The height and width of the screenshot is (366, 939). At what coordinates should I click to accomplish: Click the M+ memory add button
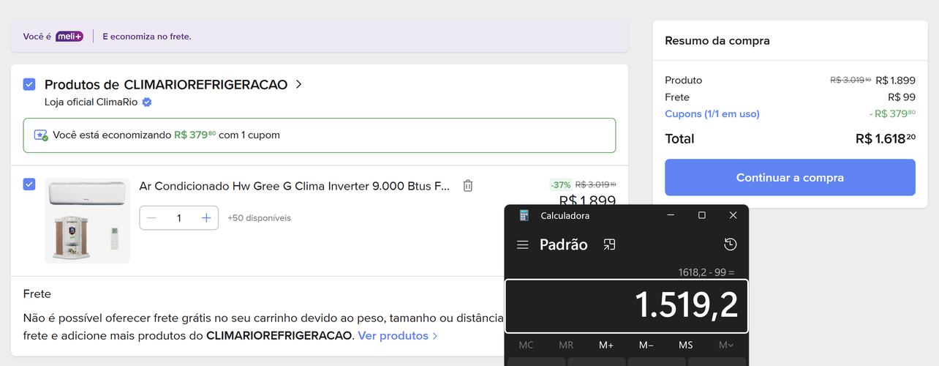(606, 345)
